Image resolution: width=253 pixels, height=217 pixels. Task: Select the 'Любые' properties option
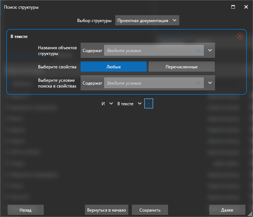tap(113, 67)
